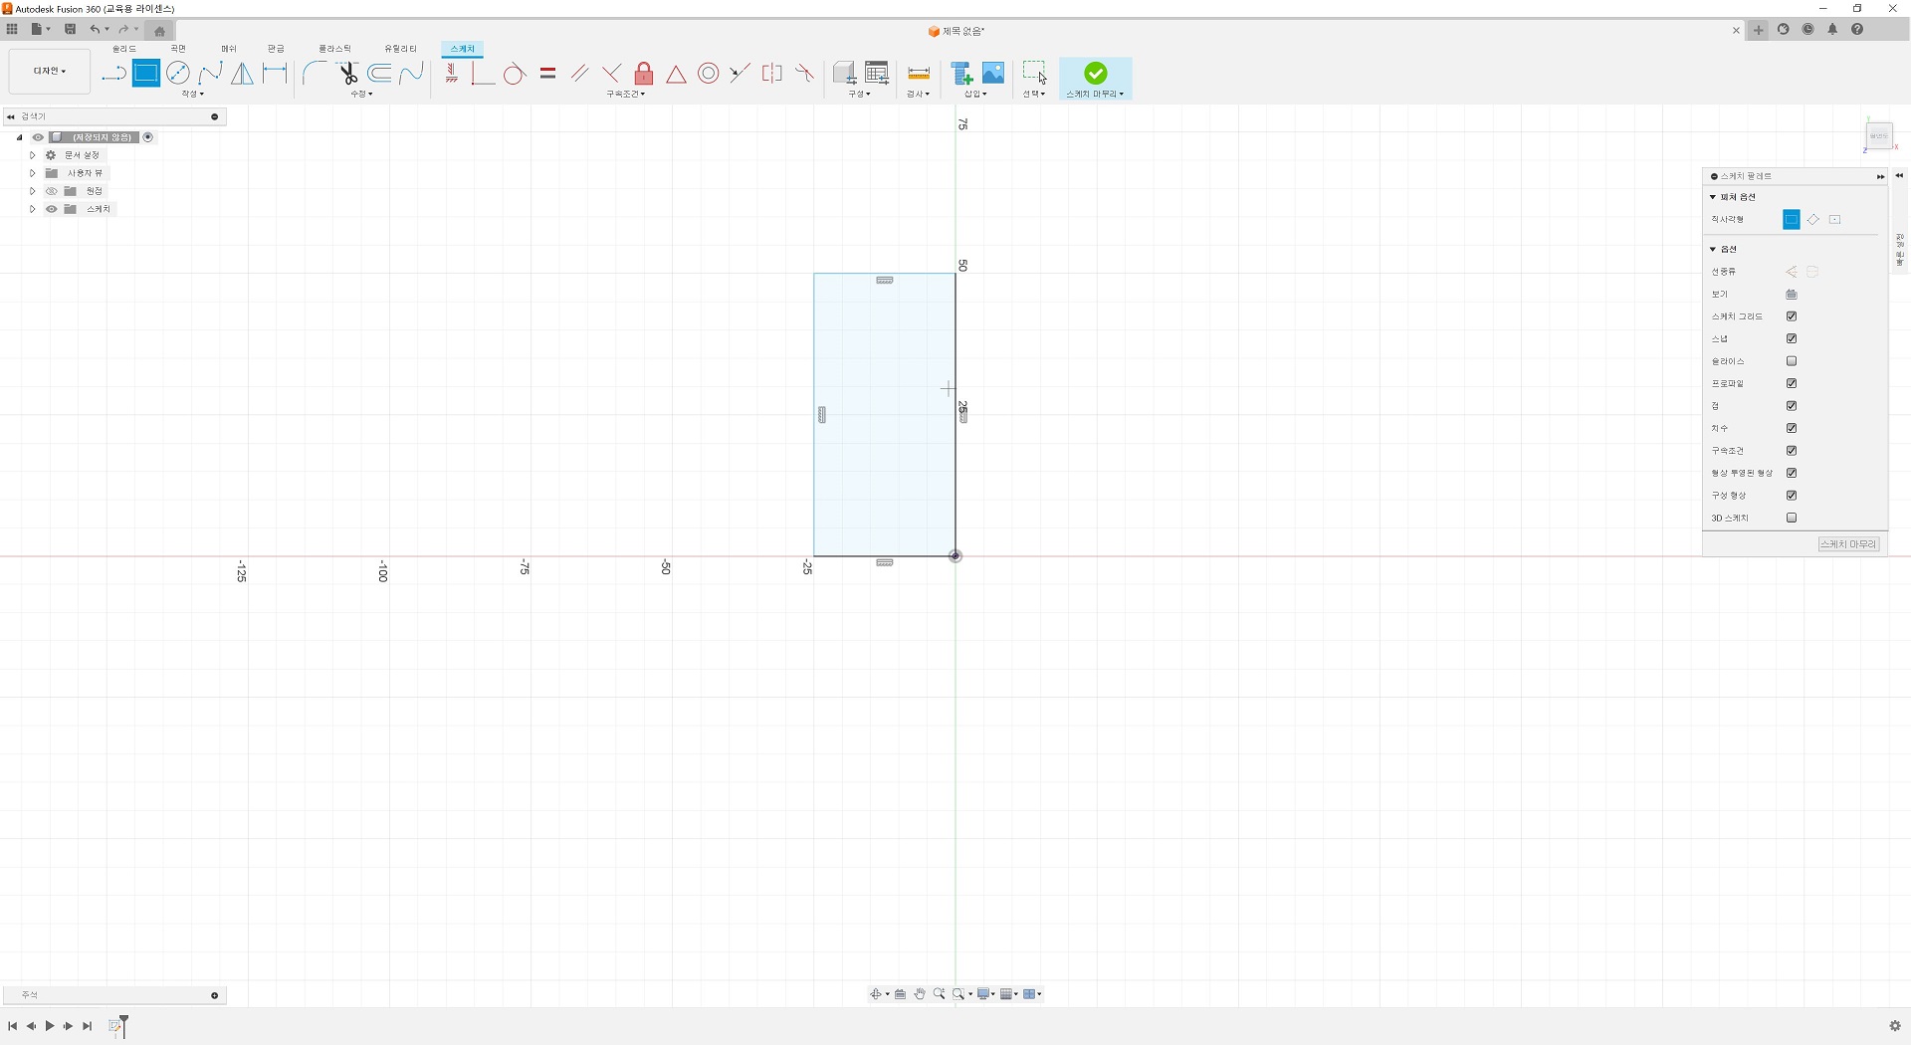The image size is (1911, 1045).
Task: Open the data panel grid icon
Action: click(x=12, y=29)
